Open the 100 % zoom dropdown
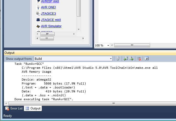 point(108,45)
